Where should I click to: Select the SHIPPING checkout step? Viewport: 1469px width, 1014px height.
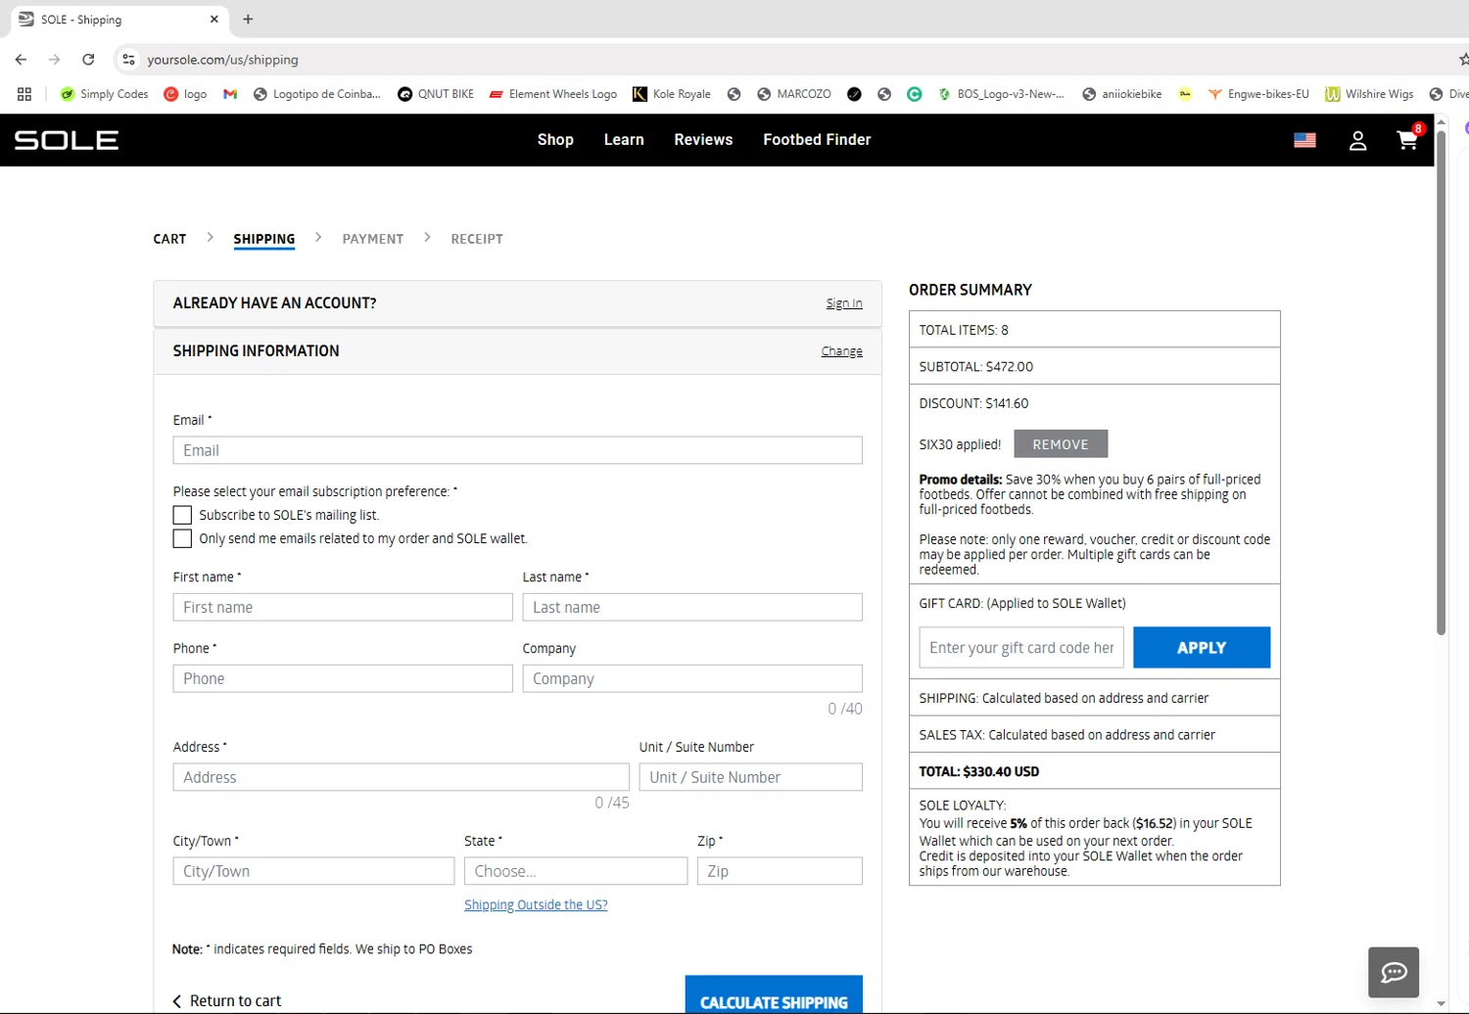[x=264, y=239]
